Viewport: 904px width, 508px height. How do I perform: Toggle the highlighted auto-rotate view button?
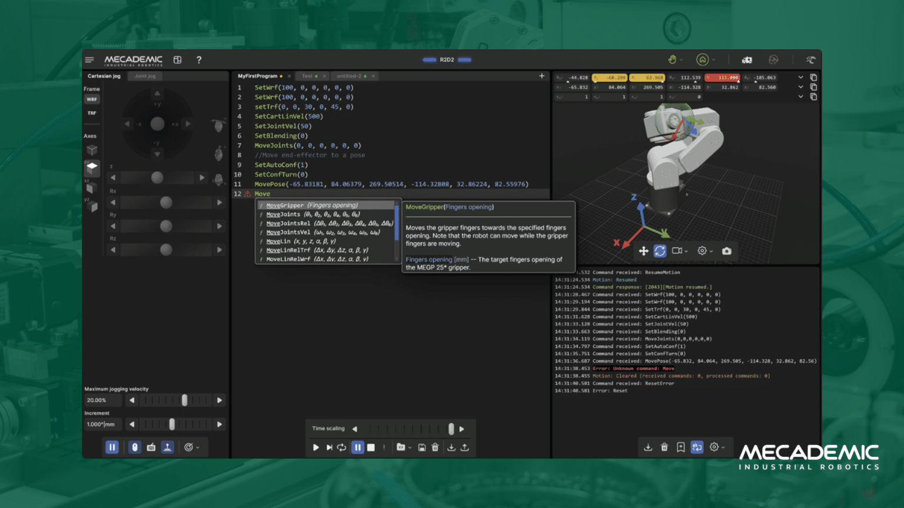coord(660,251)
